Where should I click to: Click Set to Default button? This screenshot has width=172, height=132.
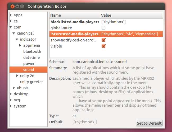point(149,123)
